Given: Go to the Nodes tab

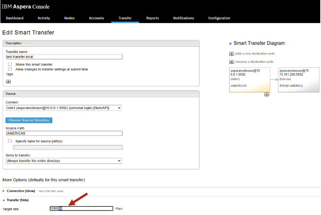Looking at the screenshot, I should pos(69,18).
